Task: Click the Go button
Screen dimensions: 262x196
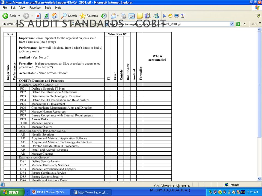Action: tap(241, 24)
